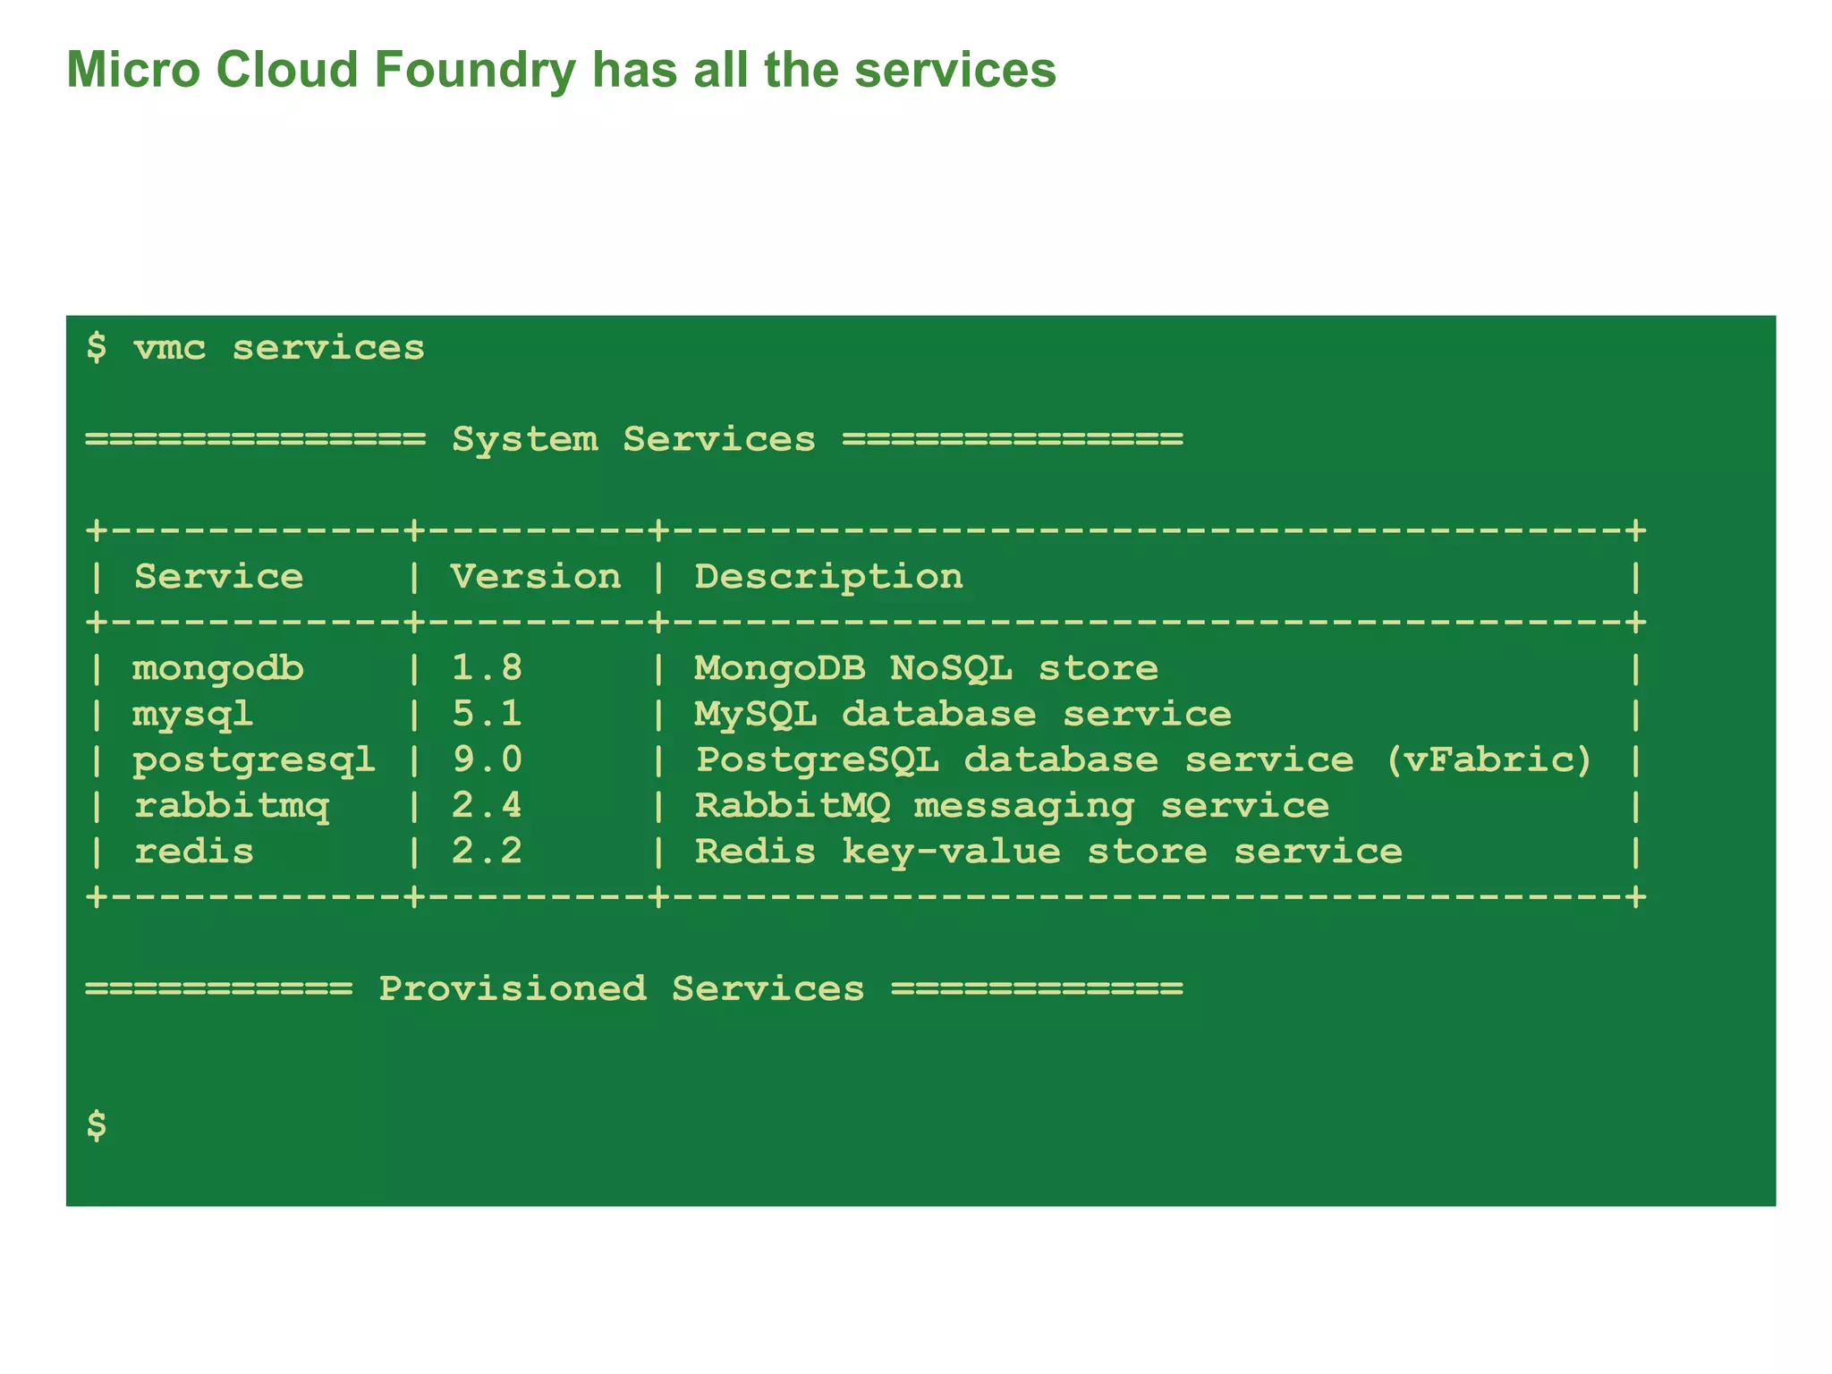The image size is (1832, 1374).
Task: Click postgresql version '9.0'
Action: [x=488, y=759]
